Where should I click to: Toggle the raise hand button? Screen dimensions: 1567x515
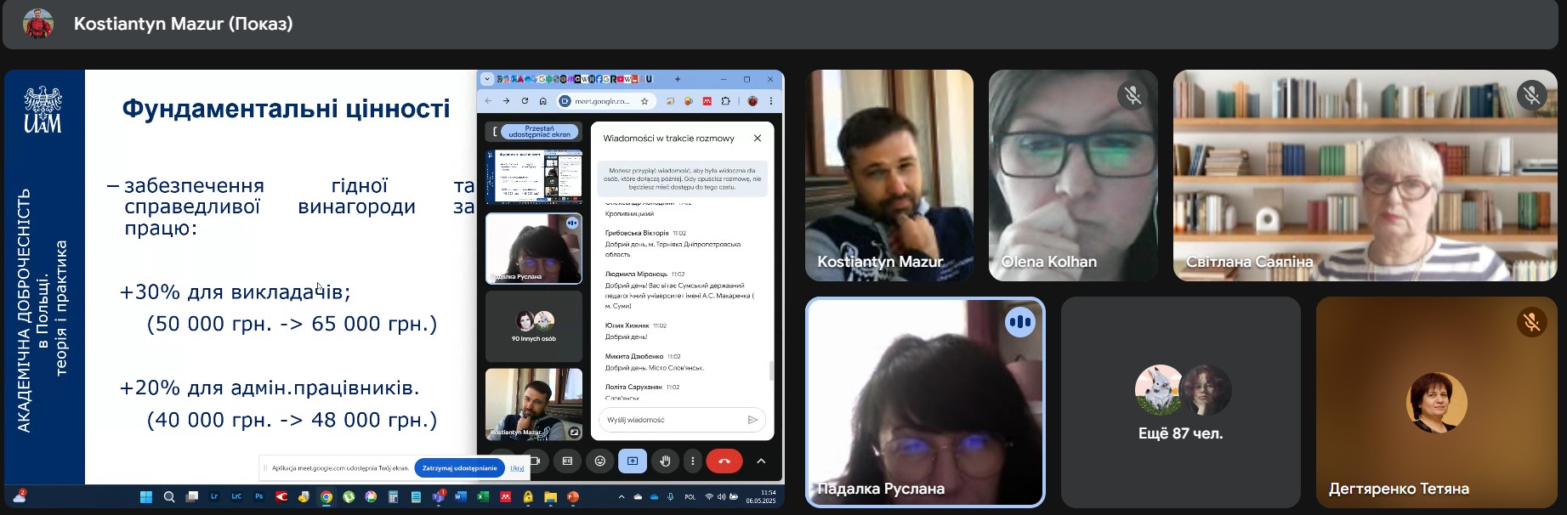click(x=665, y=461)
